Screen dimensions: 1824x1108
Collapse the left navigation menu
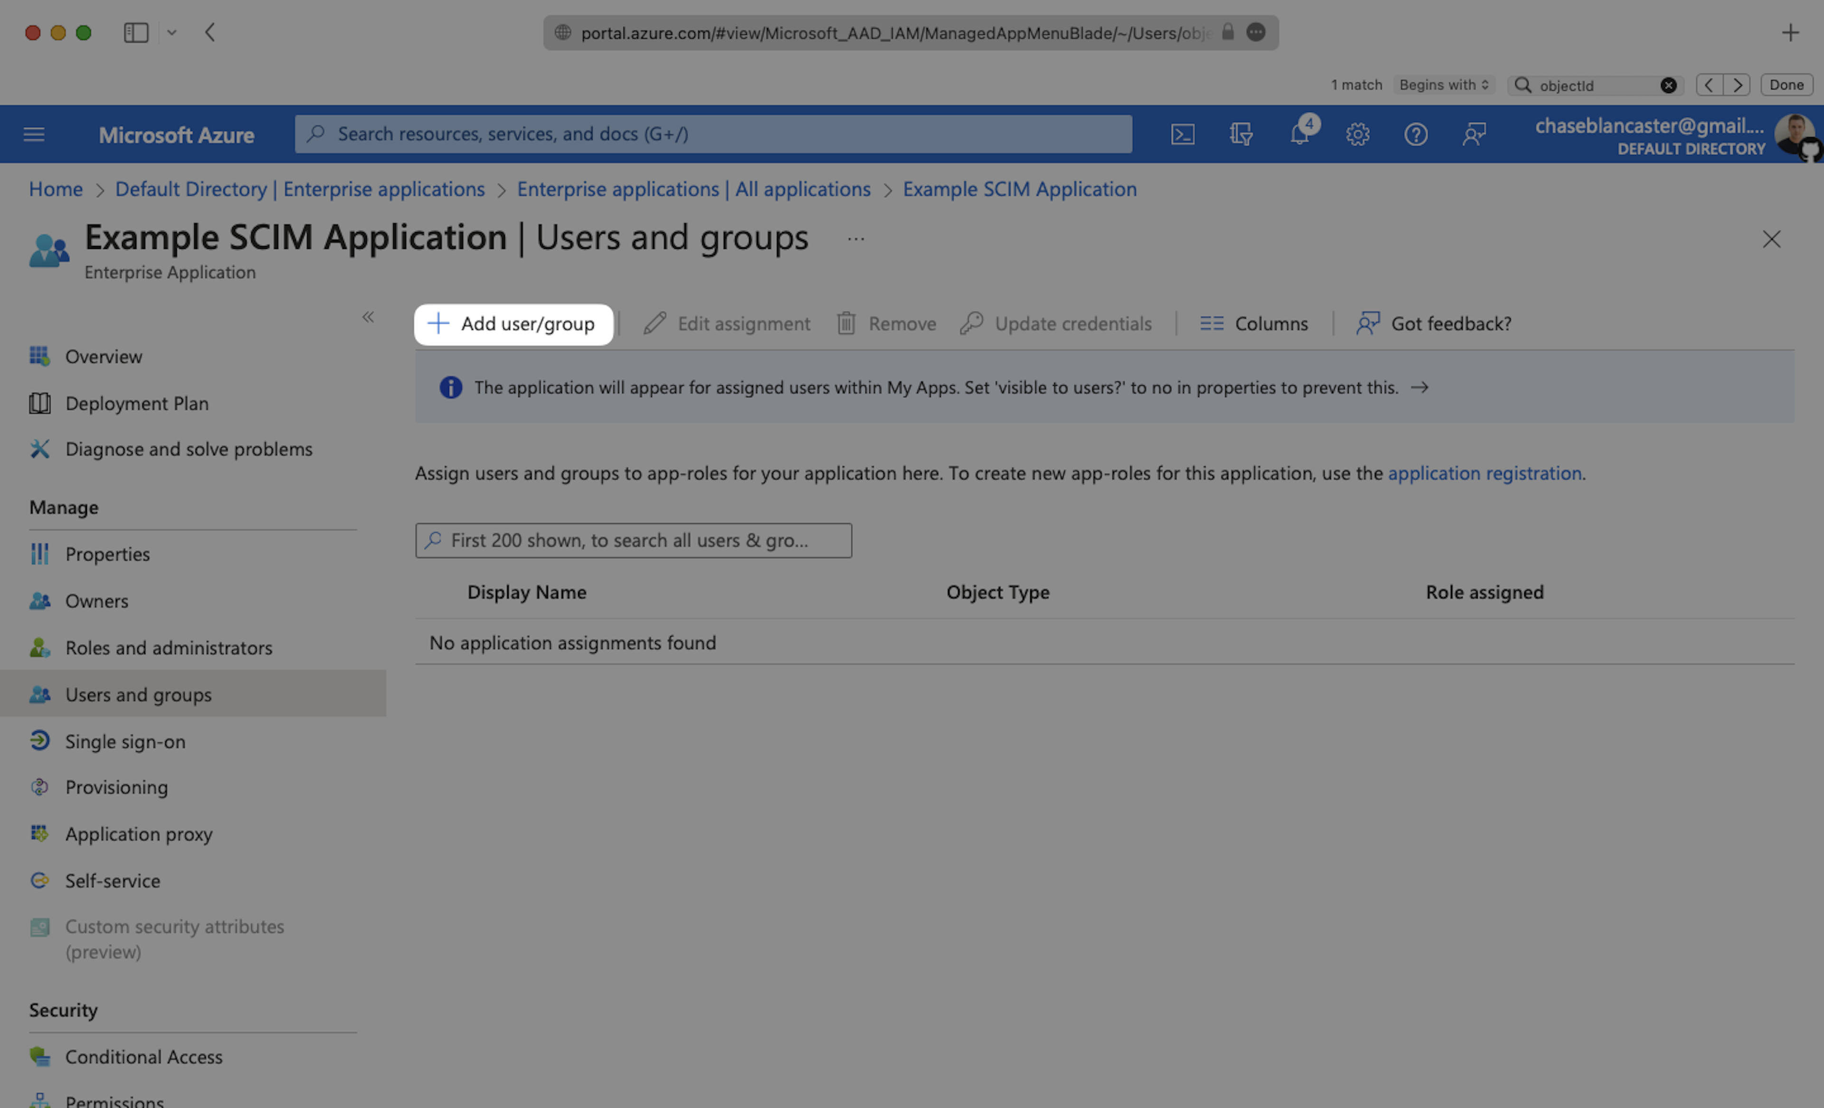tap(368, 317)
